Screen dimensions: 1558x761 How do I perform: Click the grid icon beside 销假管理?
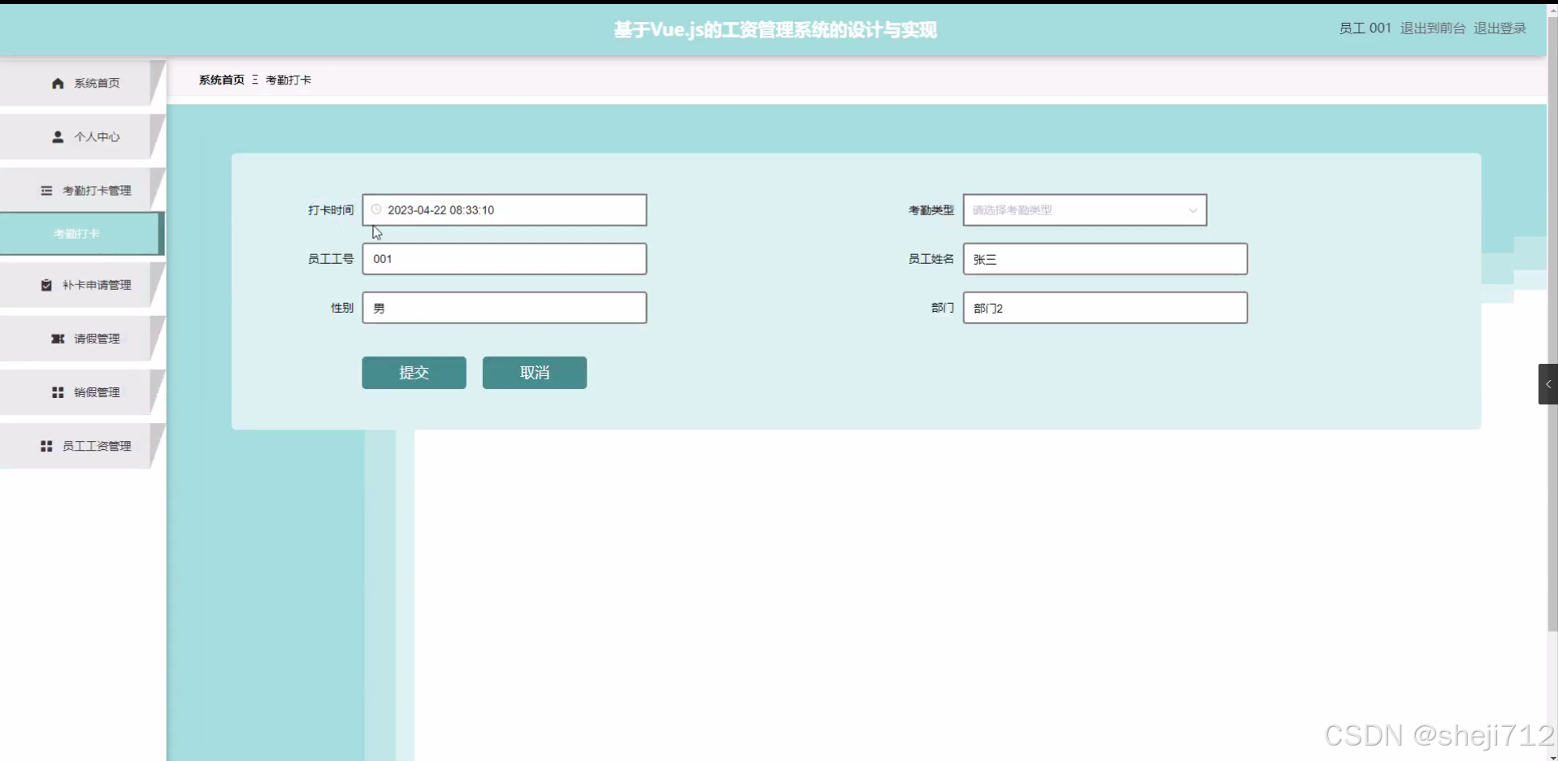(x=57, y=392)
